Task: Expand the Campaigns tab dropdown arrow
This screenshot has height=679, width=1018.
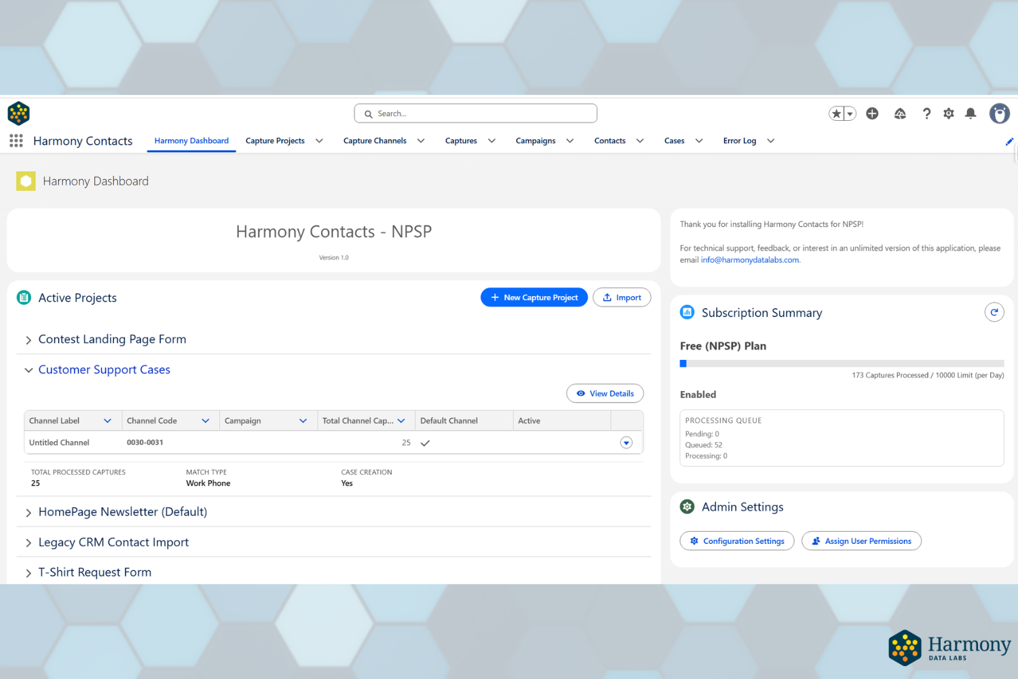Action: coord(570,141)
